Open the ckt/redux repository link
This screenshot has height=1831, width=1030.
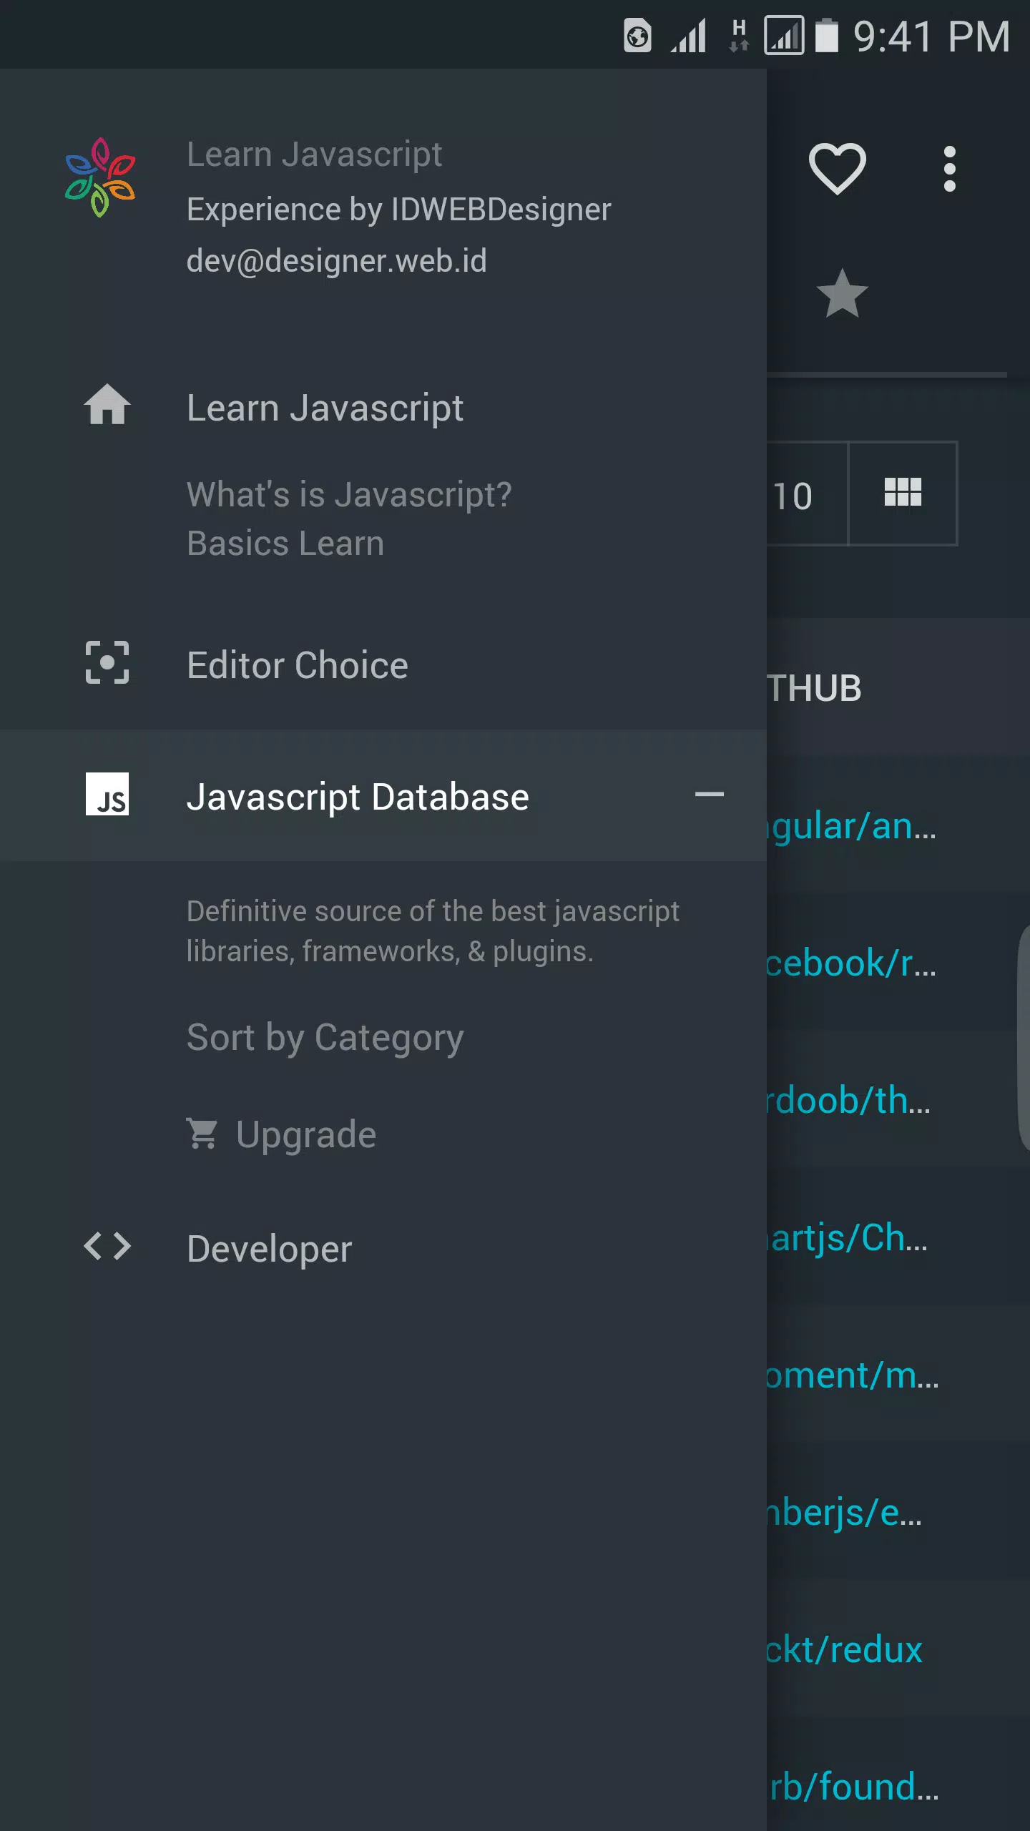(844, 1649)
